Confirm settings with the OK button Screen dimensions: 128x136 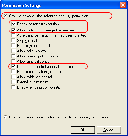point(83,130)
